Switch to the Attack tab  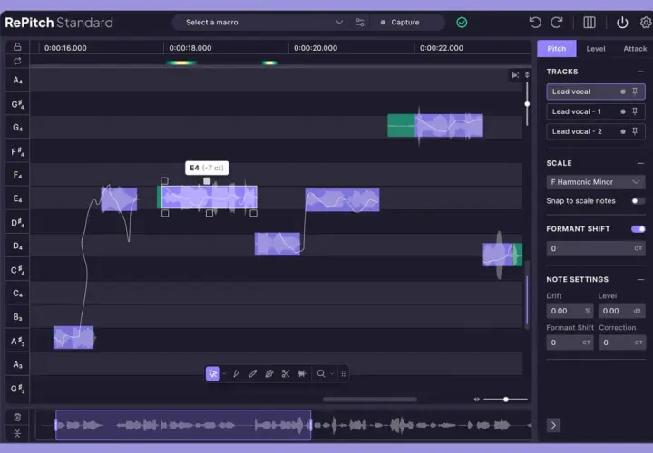(x=635, y=49)
